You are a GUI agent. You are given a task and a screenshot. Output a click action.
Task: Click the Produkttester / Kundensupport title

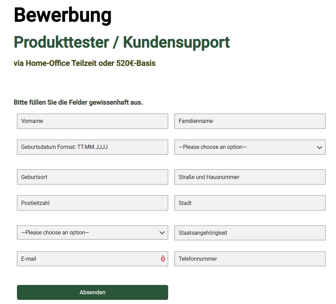click(x=122, y=43)
